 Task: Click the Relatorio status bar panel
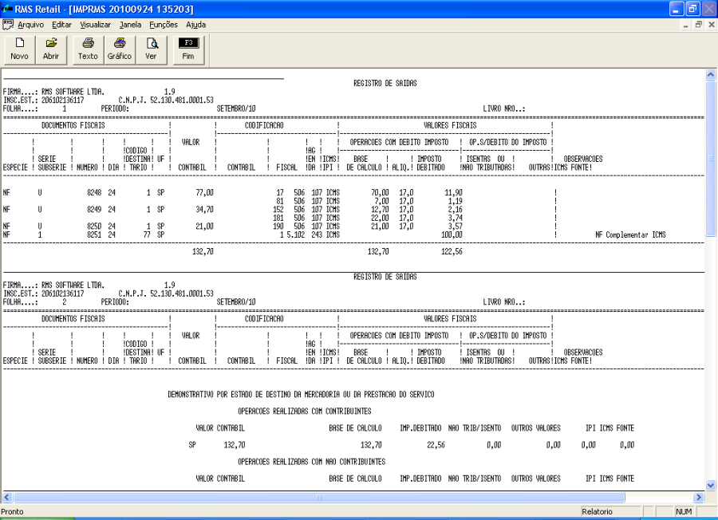610,511
